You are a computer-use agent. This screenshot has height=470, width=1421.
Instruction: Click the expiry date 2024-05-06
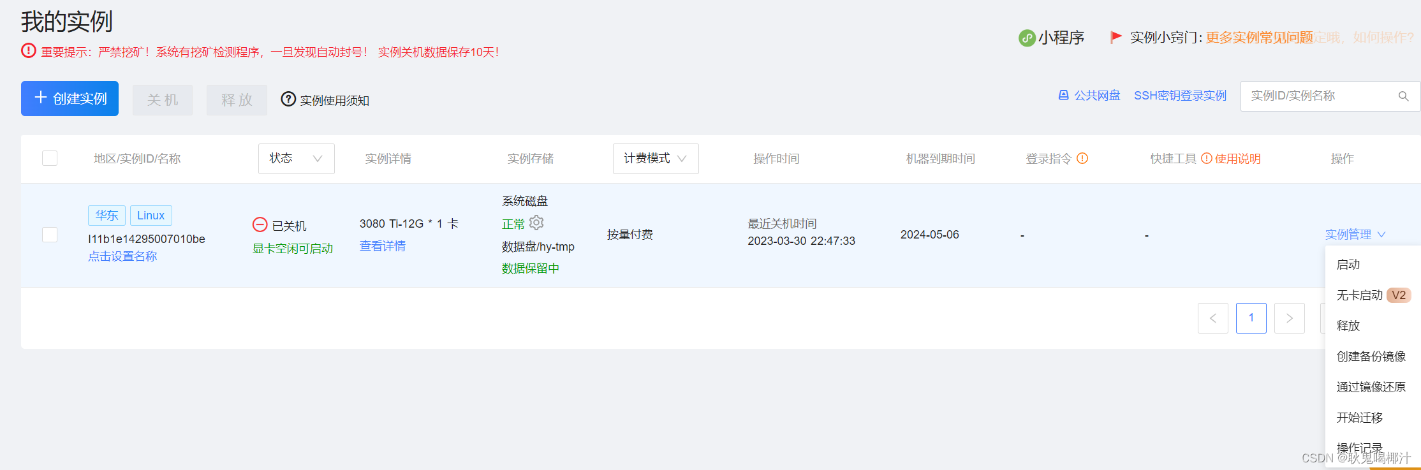930,235
